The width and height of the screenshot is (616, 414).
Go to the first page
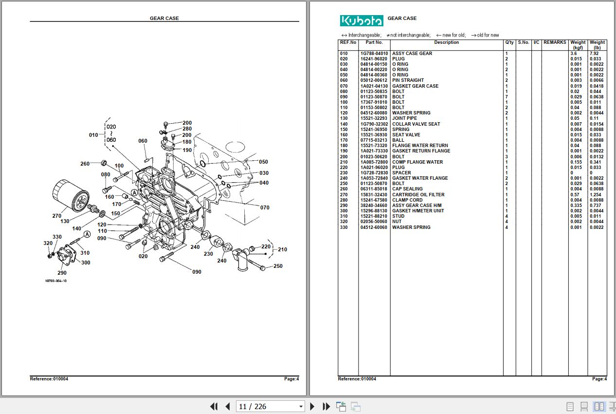tap(214, 406)
